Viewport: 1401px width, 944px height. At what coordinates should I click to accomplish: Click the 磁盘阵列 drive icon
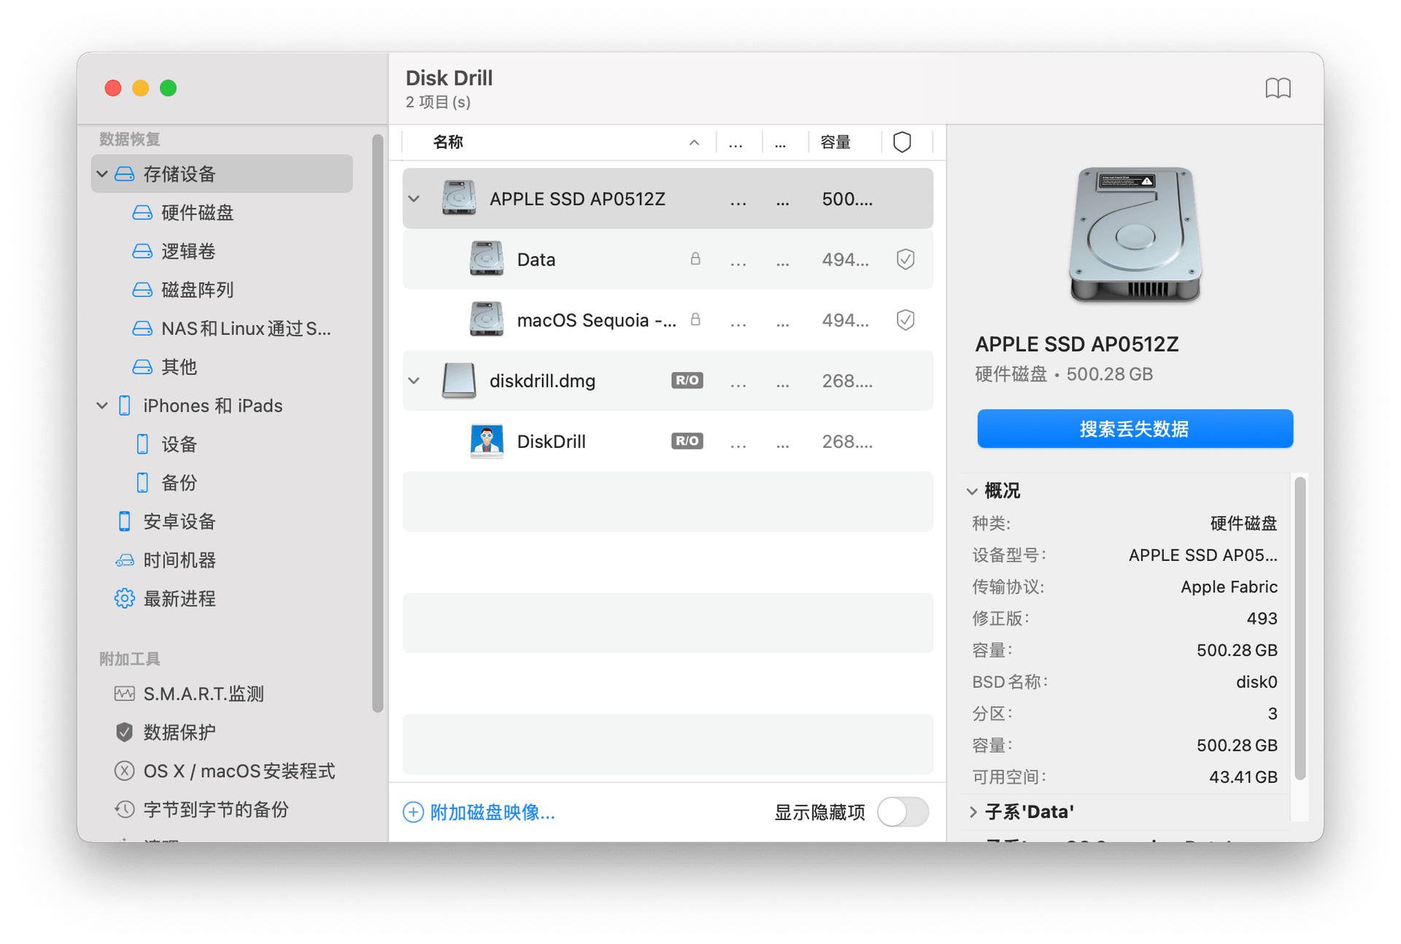tap(142, 290)
